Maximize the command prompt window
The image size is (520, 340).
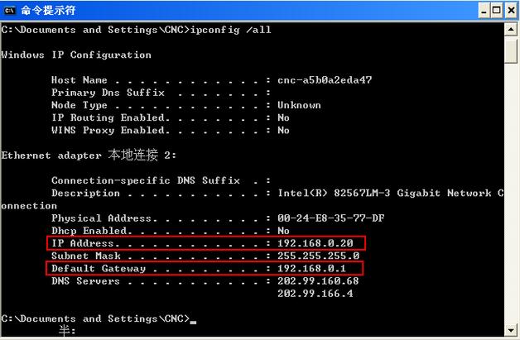[x=497, y=11]
